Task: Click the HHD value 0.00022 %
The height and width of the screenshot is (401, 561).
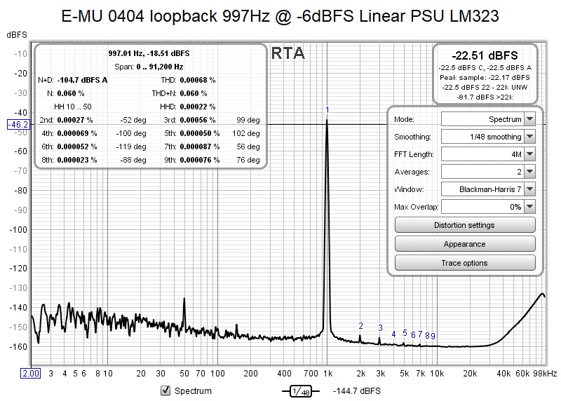Action: 198,107
